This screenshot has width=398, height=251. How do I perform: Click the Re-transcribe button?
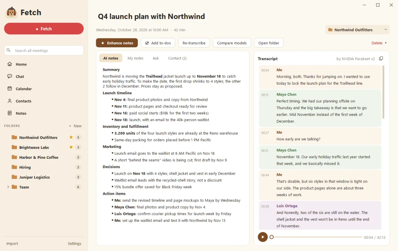click(x=194, y=43)
